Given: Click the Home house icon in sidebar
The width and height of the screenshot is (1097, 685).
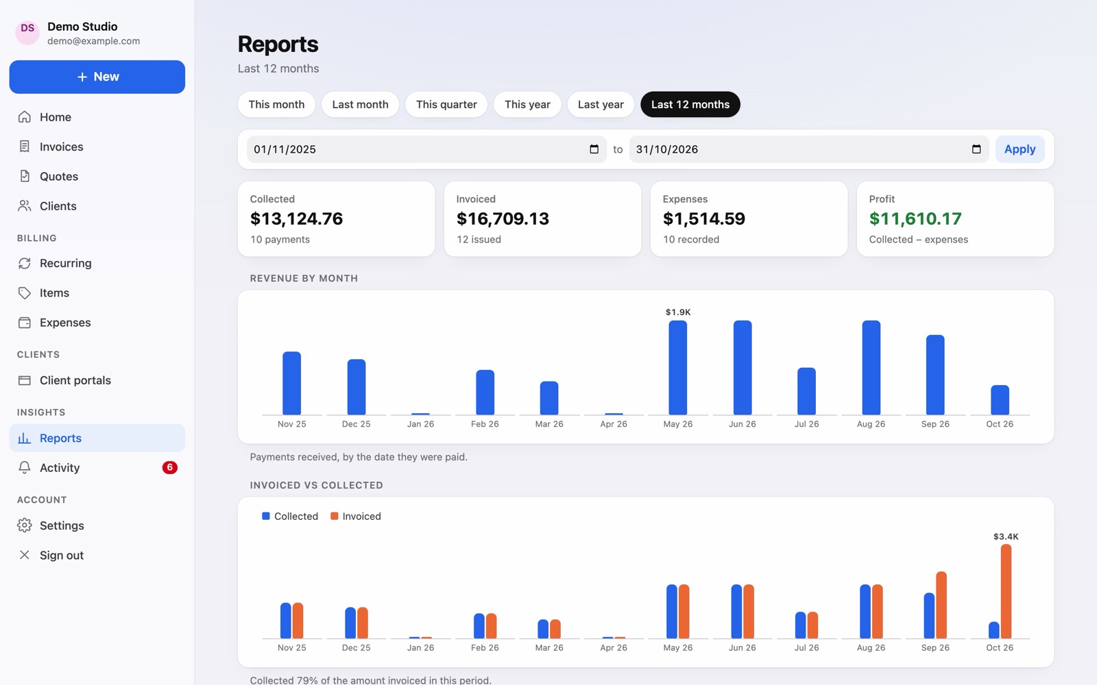Looking at the screenshot, I should (x=25, y=117).
